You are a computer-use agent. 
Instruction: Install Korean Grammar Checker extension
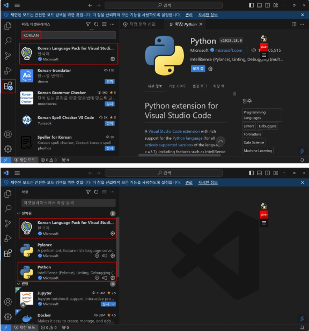point(109,104)
